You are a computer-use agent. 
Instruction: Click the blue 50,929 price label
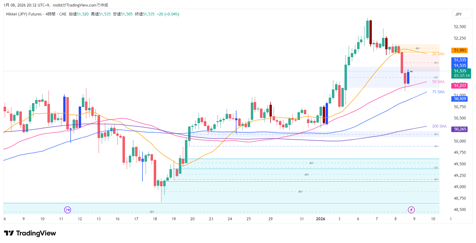click(x=460, y=99)
